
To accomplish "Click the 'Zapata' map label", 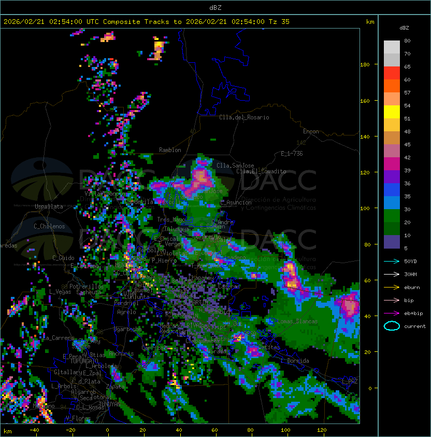I will point(115,387).
